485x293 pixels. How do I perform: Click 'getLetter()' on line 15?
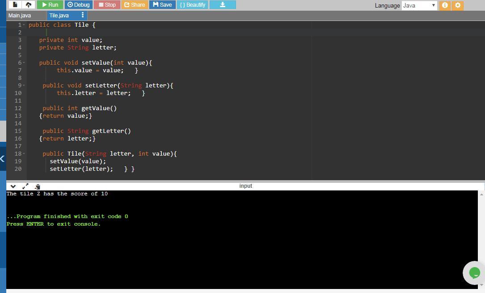(x=111, y=131)
